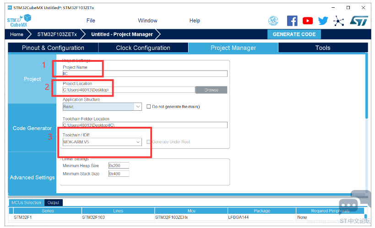Click the GENERATE CODE button
Viewport: 375px width, 228px height.
(x=294, y=34)
